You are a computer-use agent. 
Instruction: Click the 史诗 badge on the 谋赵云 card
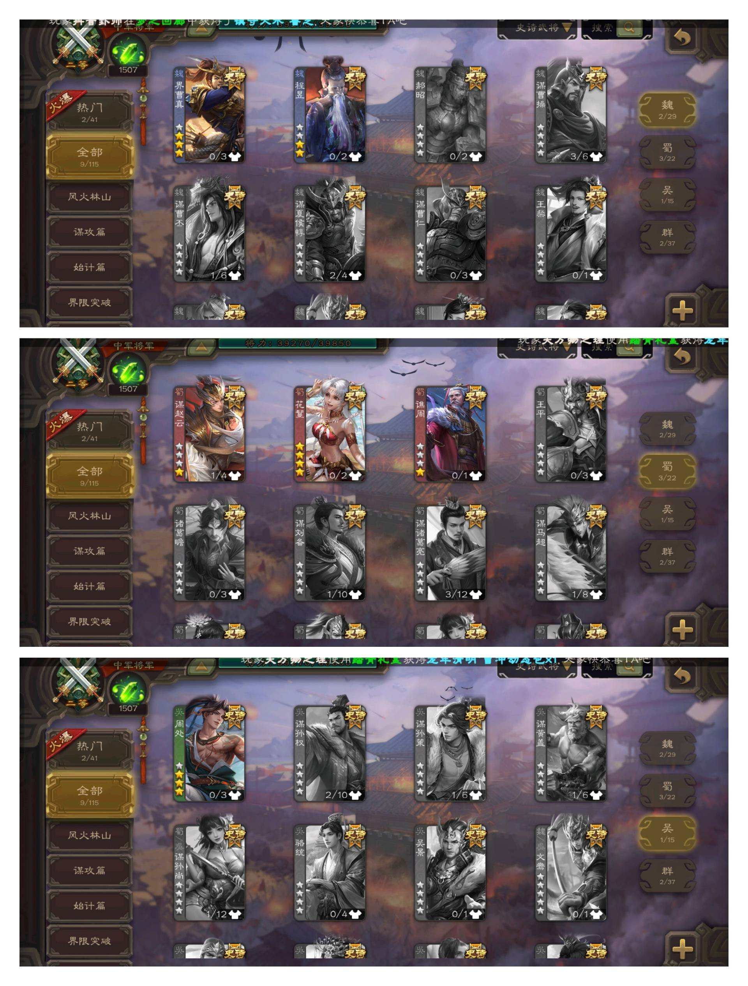click(235, 398)
